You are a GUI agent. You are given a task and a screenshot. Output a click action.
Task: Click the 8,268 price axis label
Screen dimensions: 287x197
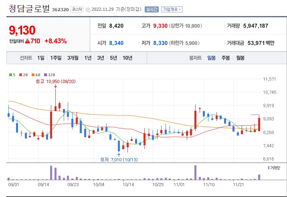click(269, 132)
